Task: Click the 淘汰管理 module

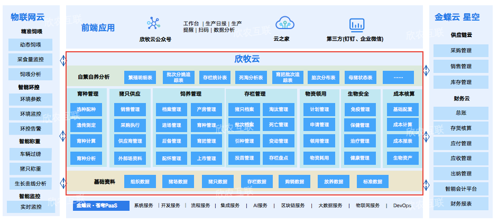Action: [x=279, y=109]
